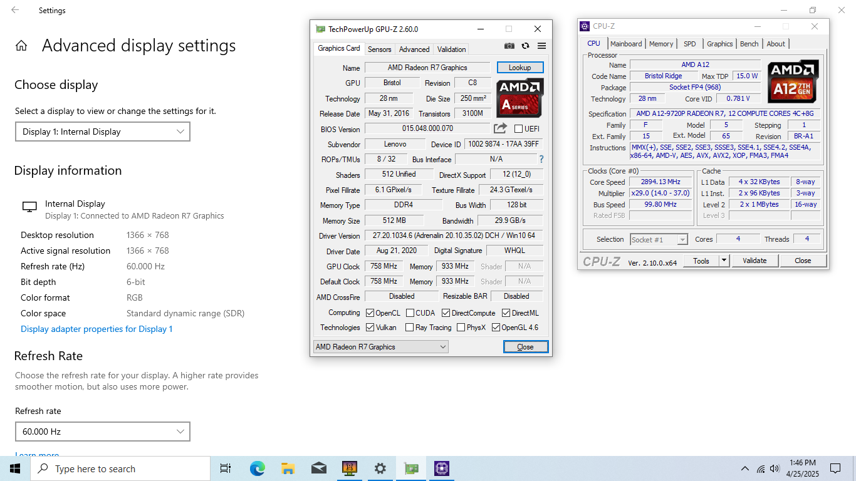This screenshot has width=856, height=481.
Task: Click the orange monitor app taskbar icon
Action: tap(349, 468)
